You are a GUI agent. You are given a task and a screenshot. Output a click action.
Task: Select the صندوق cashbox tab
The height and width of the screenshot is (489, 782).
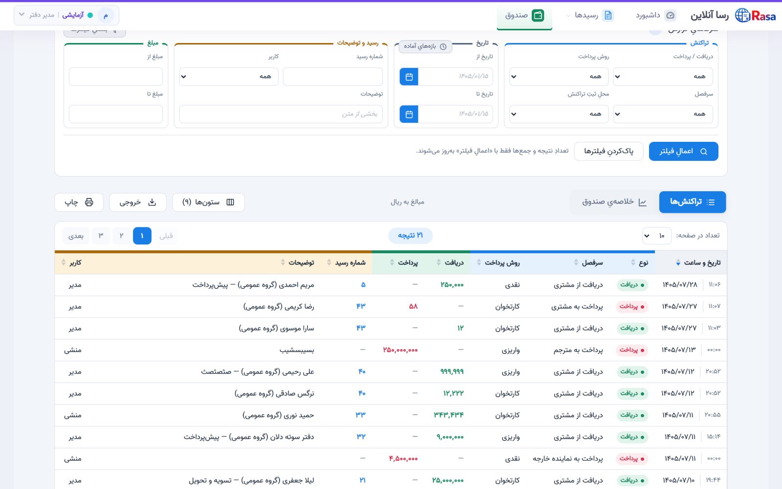click(x=524, y=16)
